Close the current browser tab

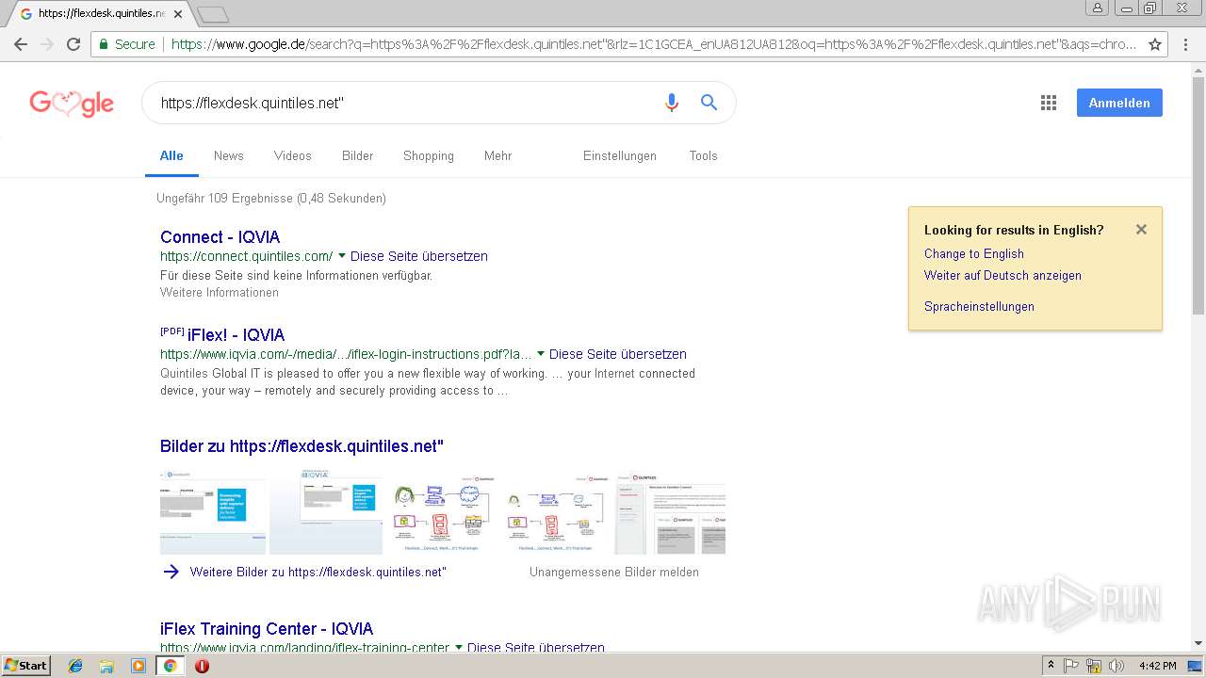pyautogui.click(x=178, y=14)
